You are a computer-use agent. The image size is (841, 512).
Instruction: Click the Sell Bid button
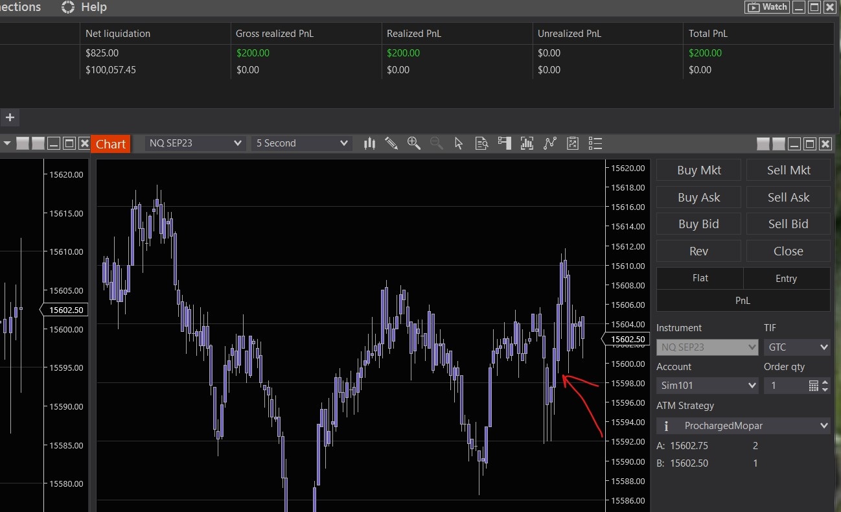pos(789,224)
